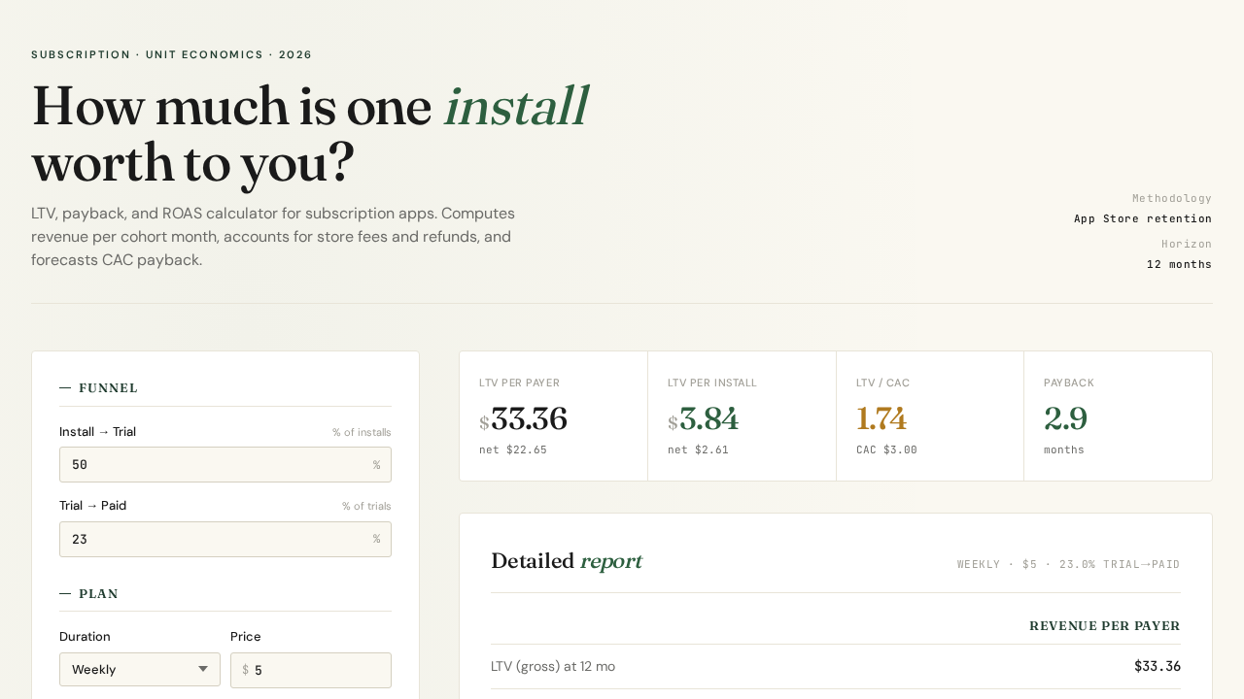
Task: Click the Payback value 2.9
Action: 1065,419
